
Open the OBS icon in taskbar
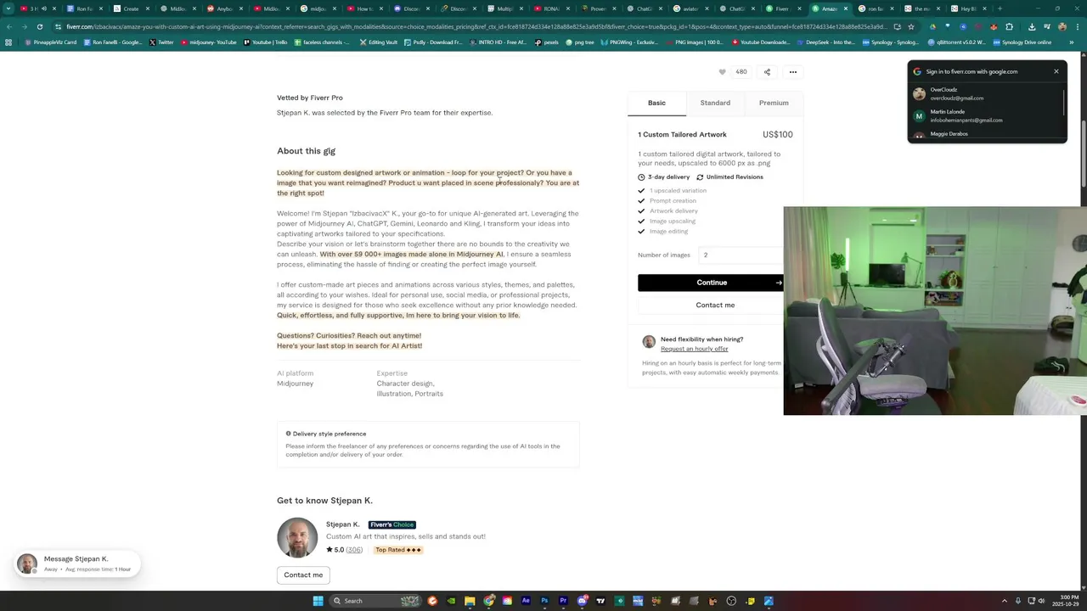click(x=731, y=601)
